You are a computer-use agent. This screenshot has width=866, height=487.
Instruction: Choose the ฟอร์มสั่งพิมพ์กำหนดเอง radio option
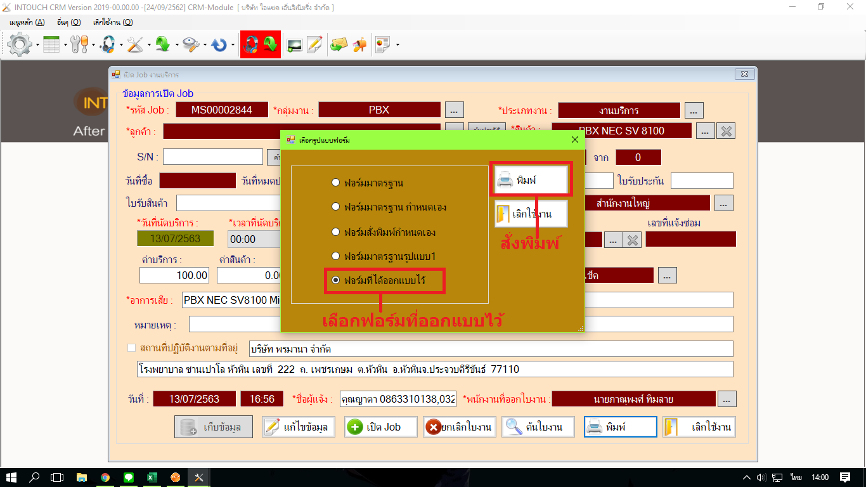click(336, 232)
